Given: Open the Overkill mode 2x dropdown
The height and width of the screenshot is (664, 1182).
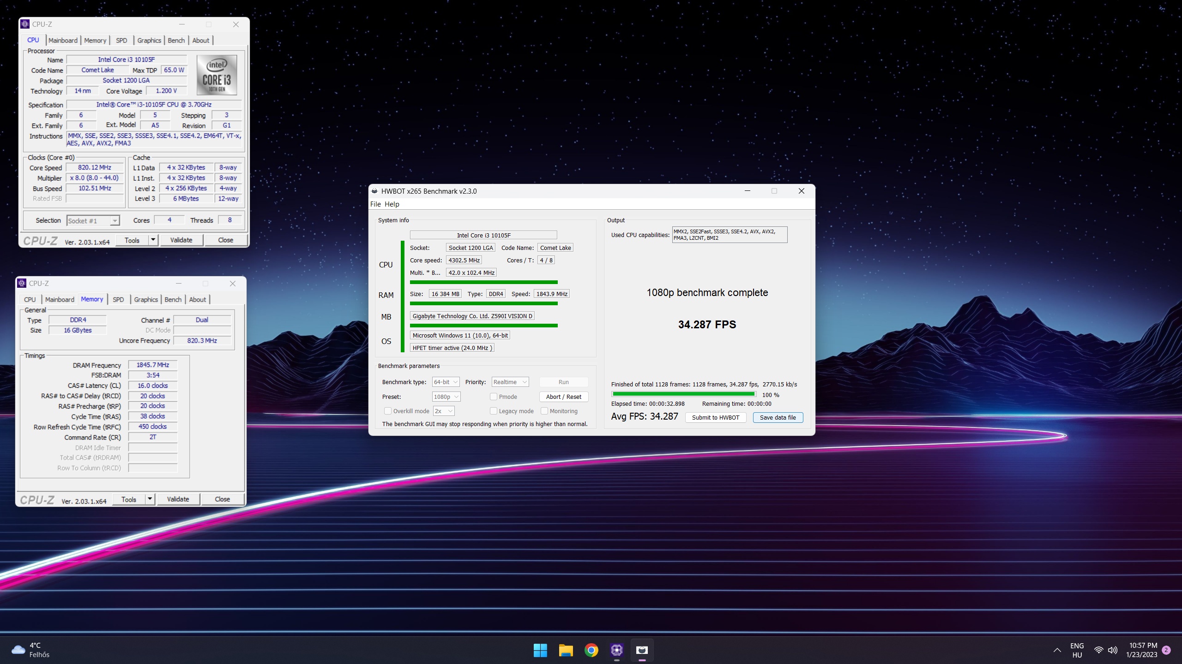Looking at the screenshot, I should (x=444, y=411).
